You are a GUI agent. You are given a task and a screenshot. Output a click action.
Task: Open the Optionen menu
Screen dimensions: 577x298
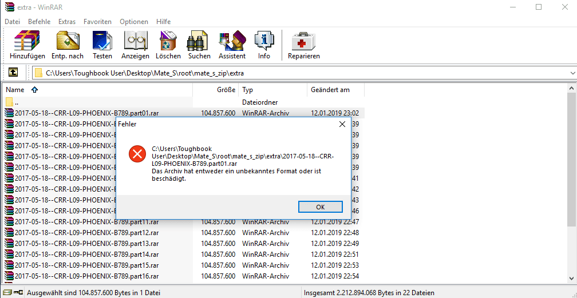click(x=134, y=22)
